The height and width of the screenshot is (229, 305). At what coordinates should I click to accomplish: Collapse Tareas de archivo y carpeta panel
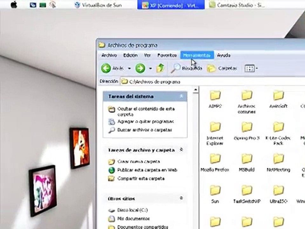click(x=181, y=150)
